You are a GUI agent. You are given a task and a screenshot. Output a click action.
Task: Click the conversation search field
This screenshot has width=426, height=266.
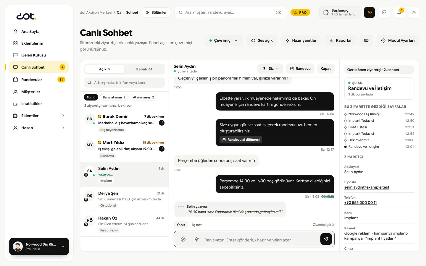125,83
